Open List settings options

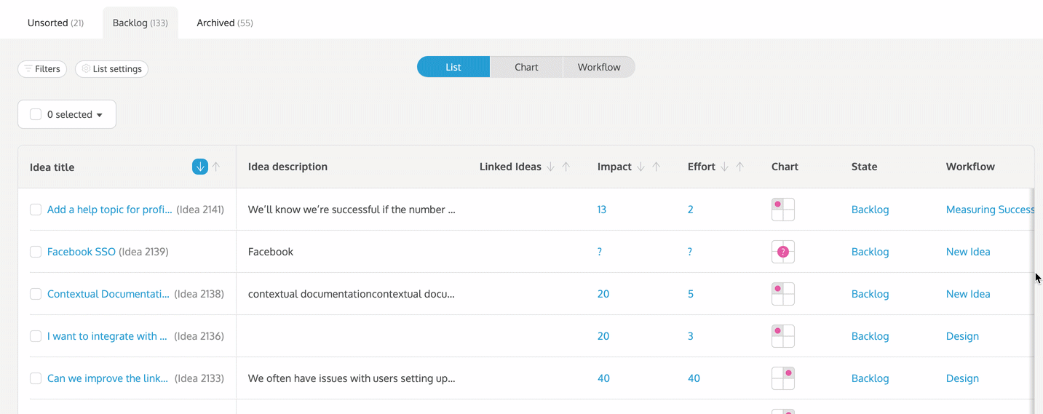tap(111, 69)
